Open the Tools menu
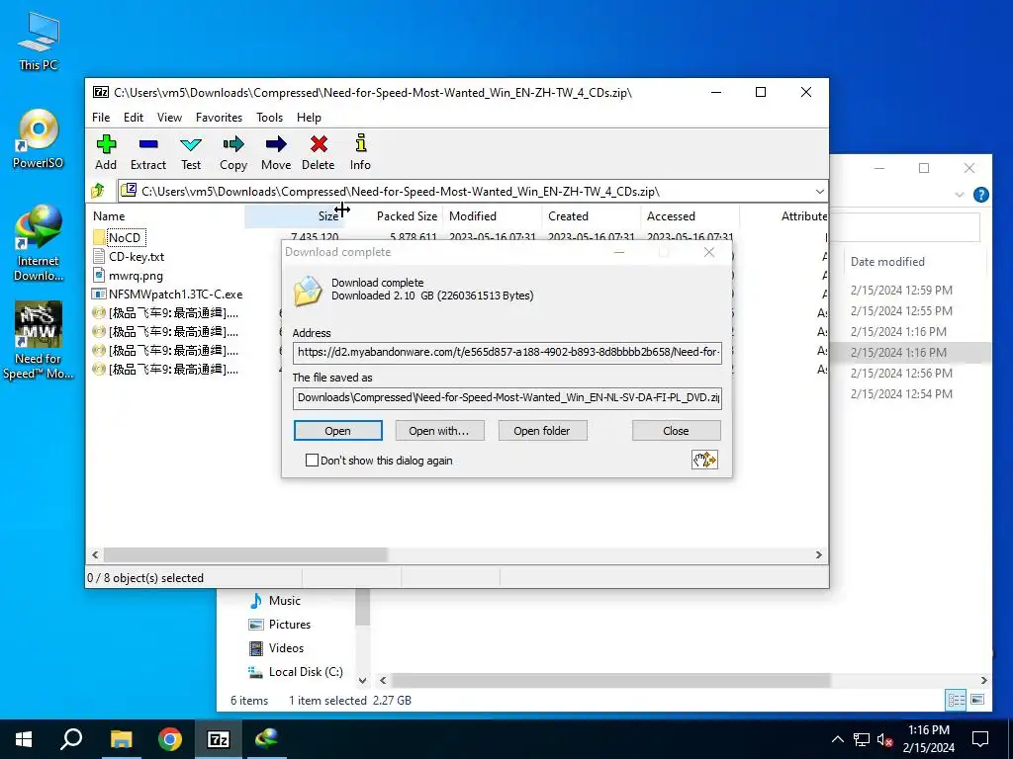This screenshot has width=1013, height=759. pos(269,118)
